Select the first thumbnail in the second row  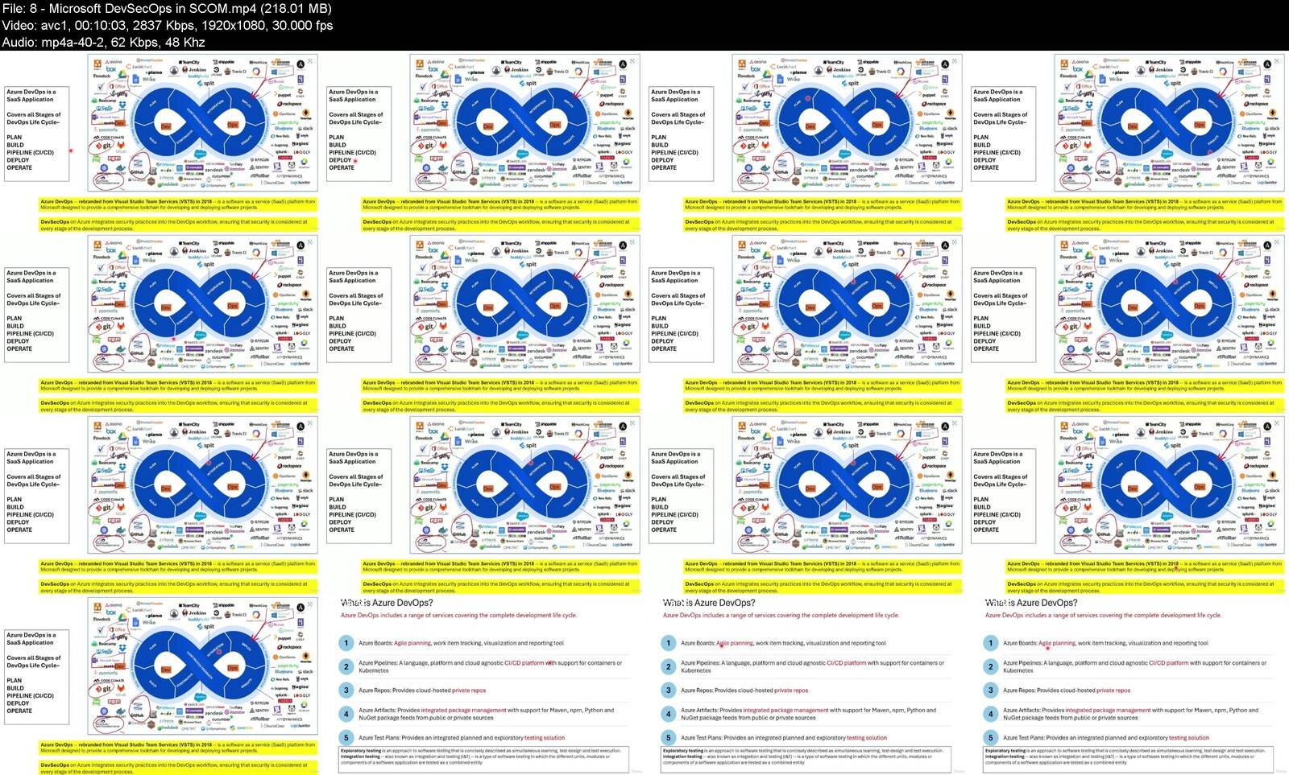(x=161, y=324)
